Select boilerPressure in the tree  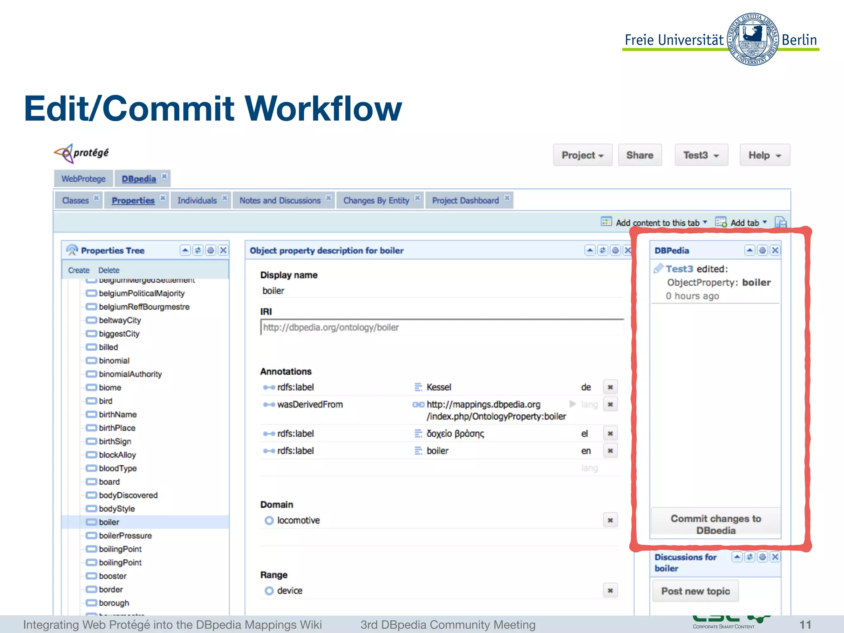(x=125, y=536)
